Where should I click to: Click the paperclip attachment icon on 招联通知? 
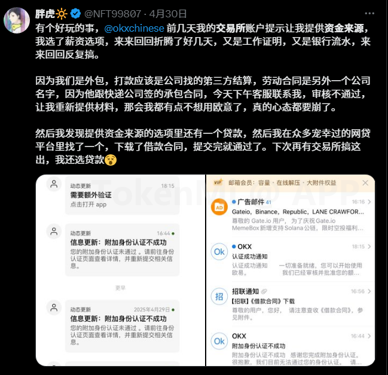coord(264,292)
